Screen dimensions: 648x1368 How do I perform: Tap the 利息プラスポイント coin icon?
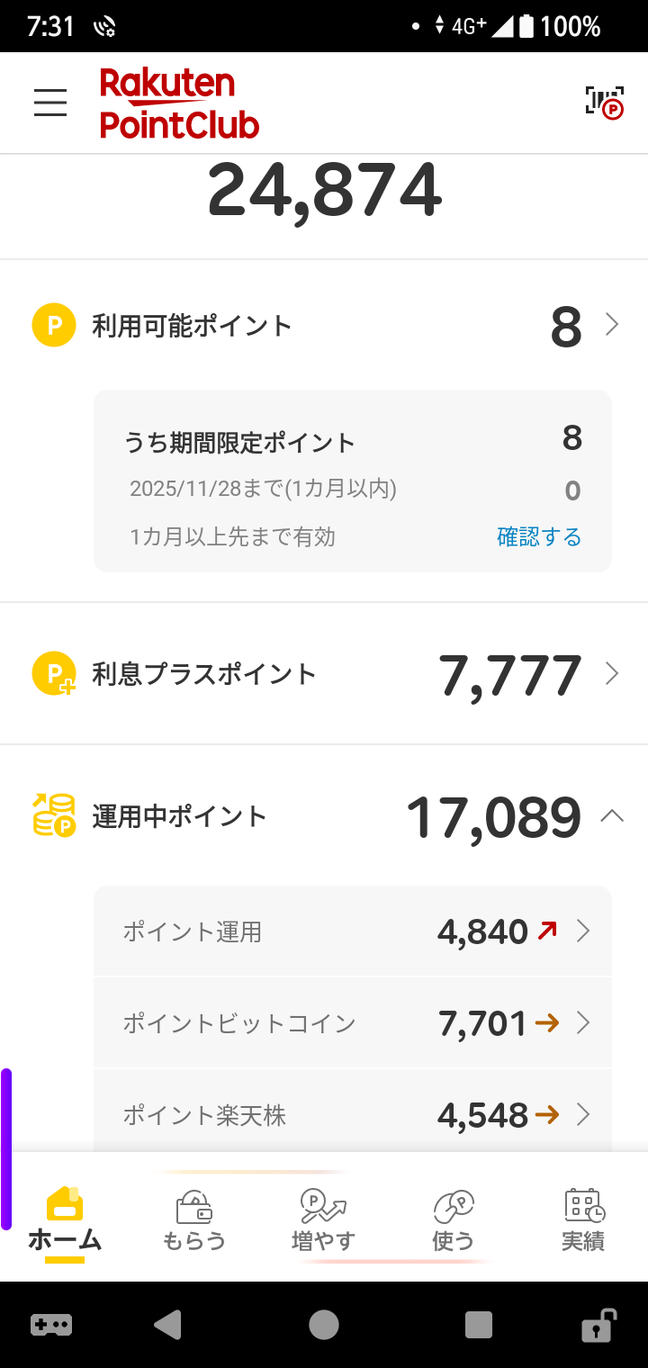(54, 674)
